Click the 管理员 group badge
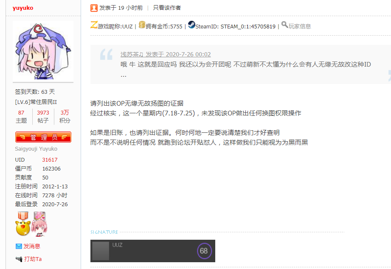 click(x=43, y=137)
